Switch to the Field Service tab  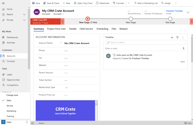pos(86,29)
